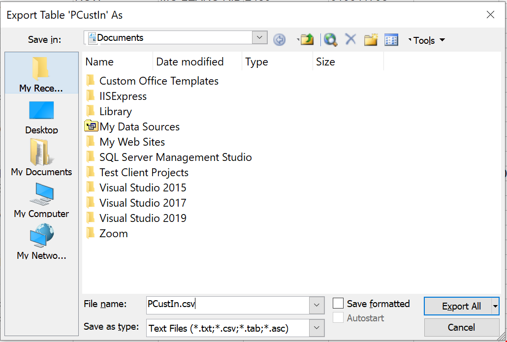
Task: Expand the File name dropdown arrow
Action: (317, 305)
